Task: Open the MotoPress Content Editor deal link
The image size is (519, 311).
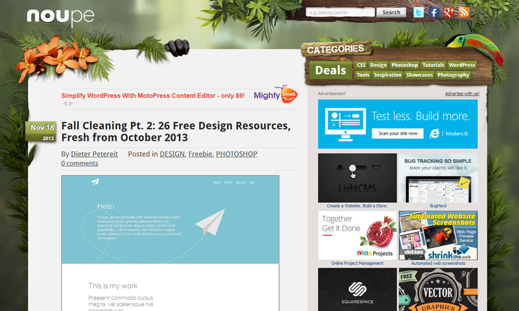Action: pos(153,96)
